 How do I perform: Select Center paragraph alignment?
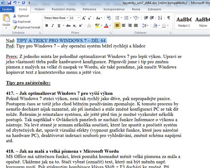coord(124,26)
